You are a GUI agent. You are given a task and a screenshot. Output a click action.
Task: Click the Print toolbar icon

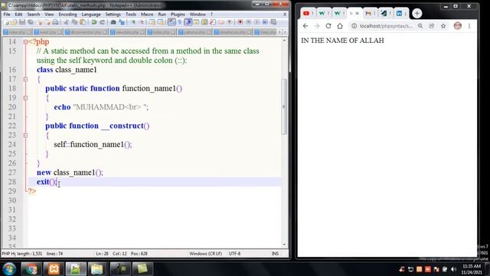(55, 22)
